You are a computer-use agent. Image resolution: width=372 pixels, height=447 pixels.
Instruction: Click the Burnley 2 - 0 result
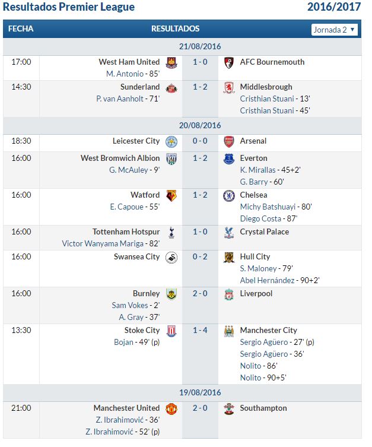[x=200, y=293]
